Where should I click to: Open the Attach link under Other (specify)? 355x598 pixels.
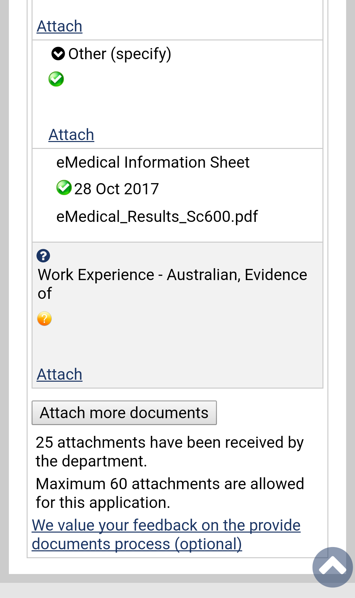point(71,135)
